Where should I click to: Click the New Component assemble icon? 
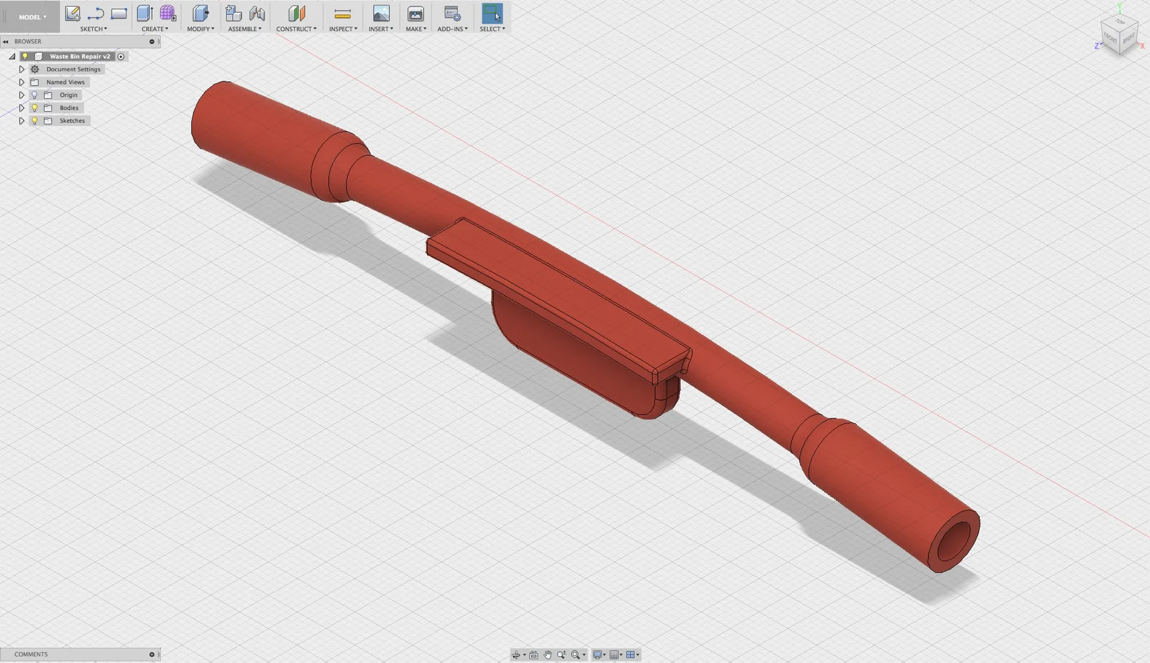point(233,13)
